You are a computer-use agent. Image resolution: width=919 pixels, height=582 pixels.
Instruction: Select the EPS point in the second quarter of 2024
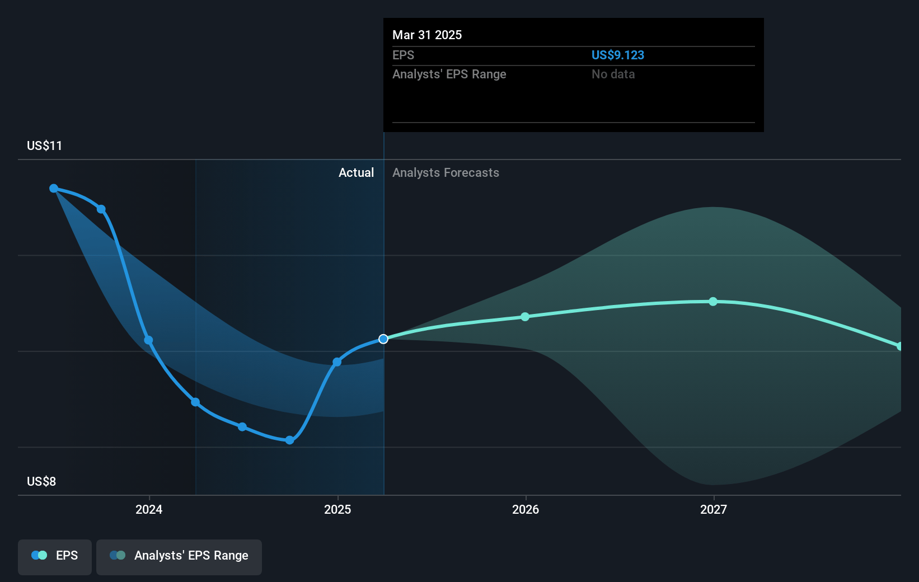pos(195,402)
